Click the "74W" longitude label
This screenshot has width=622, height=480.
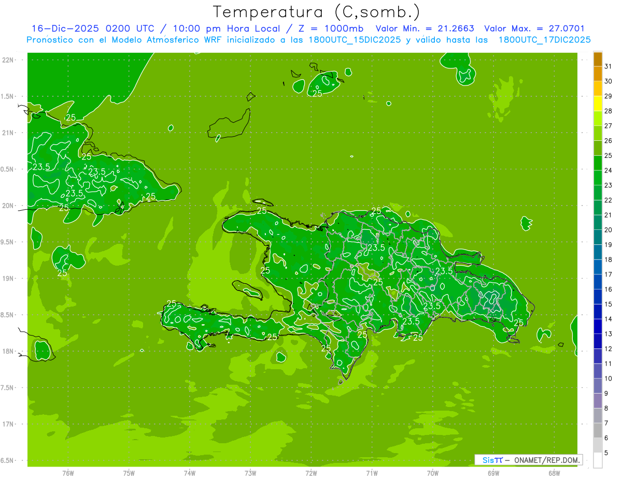pyautogui.click(x=190, y=473)
